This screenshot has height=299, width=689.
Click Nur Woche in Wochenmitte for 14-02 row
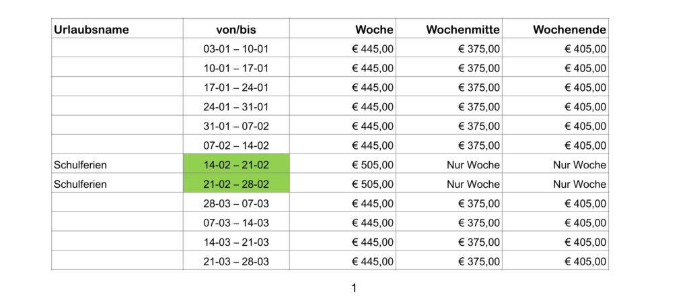[473, 165]
